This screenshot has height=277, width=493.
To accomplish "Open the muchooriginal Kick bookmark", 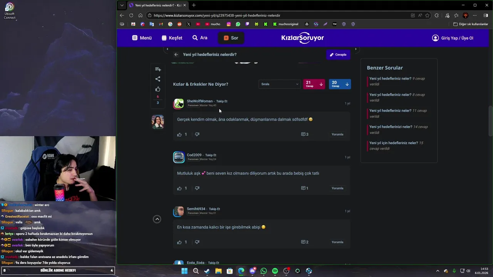I will (285, 24).
